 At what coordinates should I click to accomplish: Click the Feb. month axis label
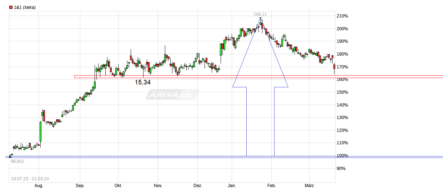(x=271, y=186)
